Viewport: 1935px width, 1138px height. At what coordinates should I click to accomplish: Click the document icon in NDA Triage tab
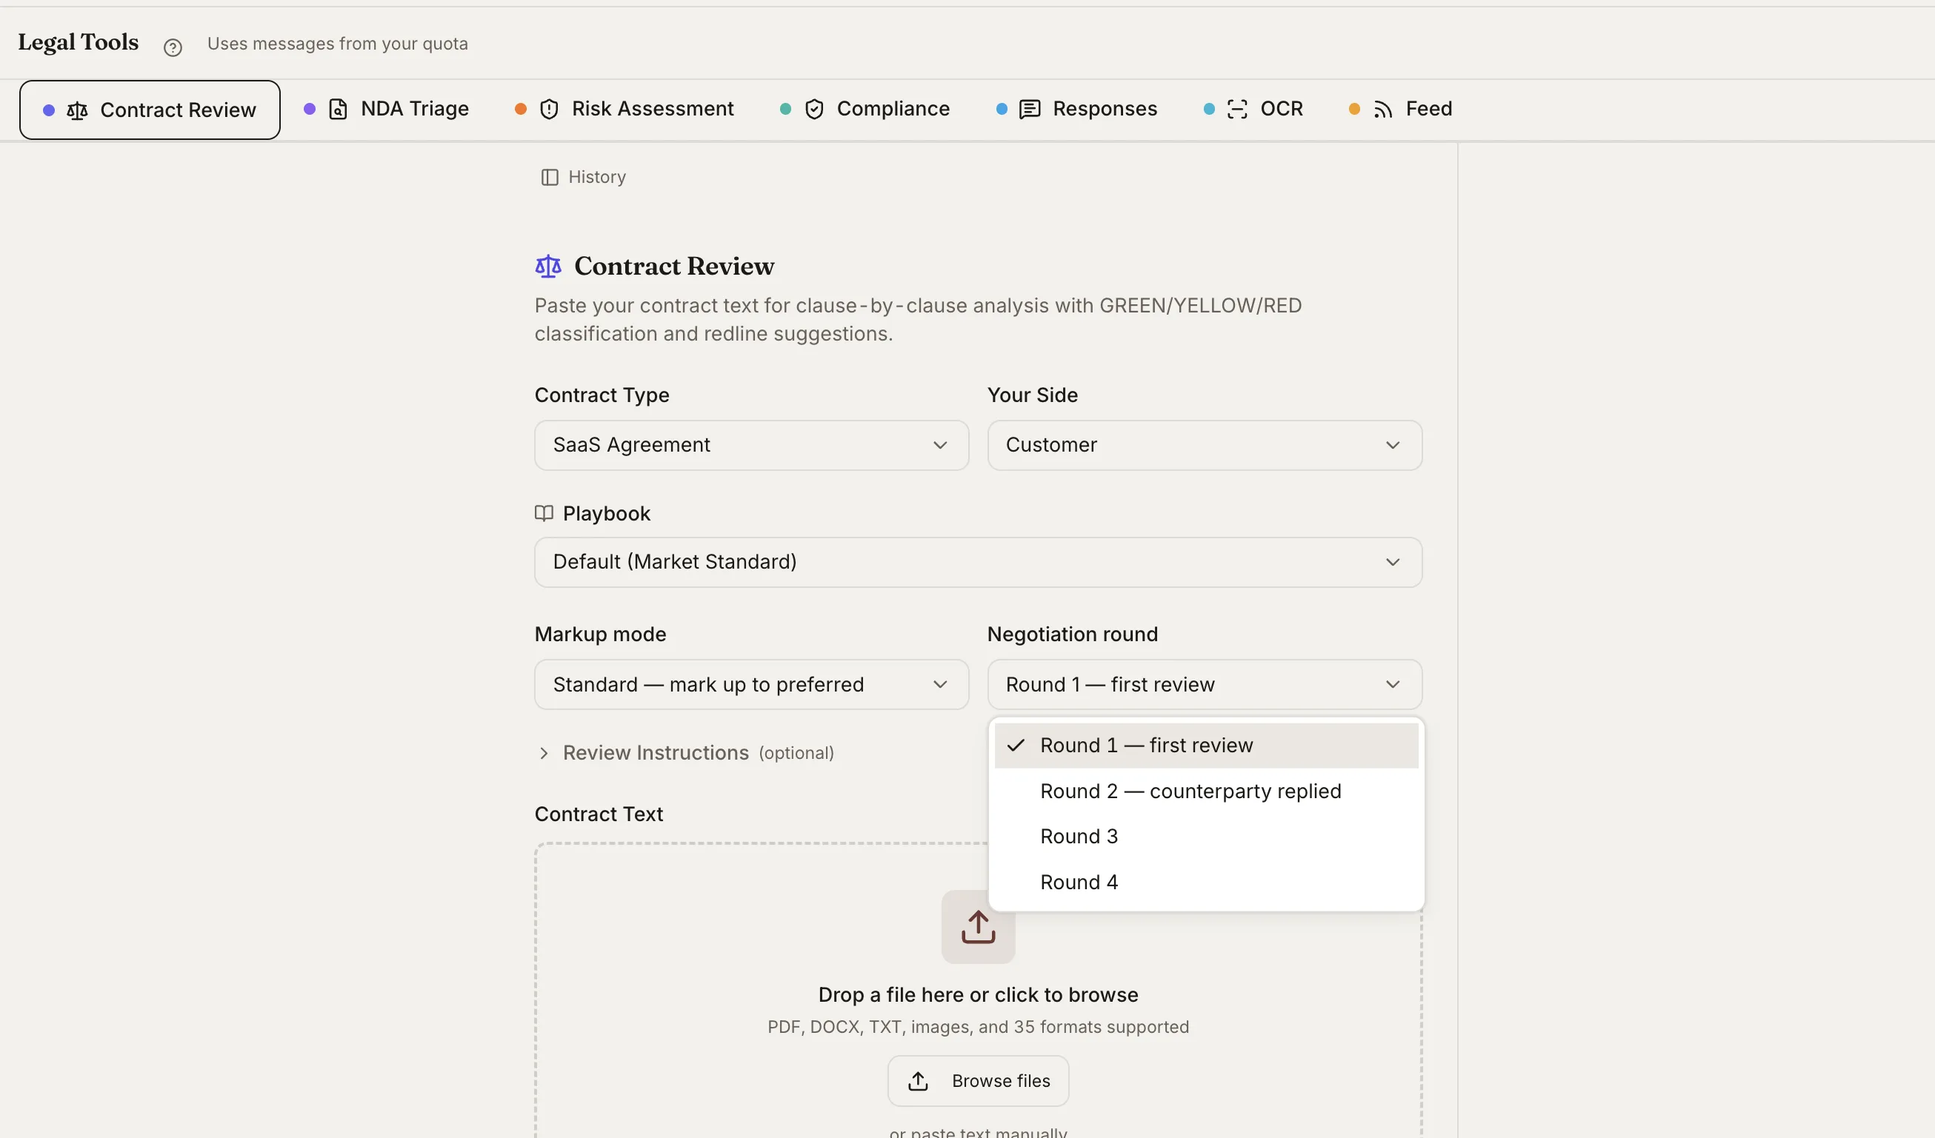[338, 109]
